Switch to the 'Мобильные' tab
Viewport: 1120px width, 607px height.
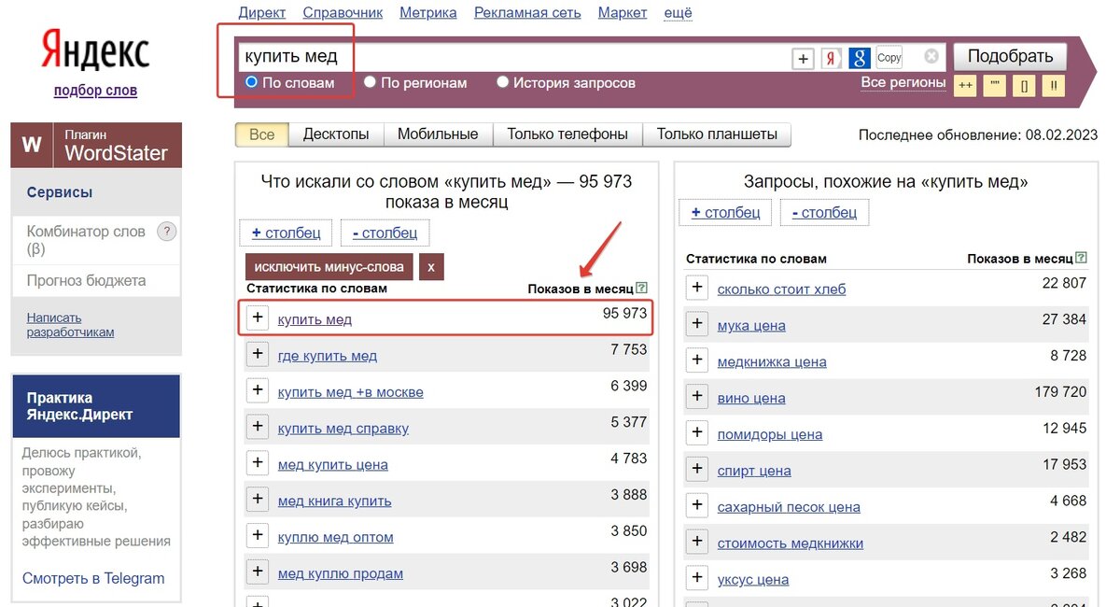pos(438,134)
